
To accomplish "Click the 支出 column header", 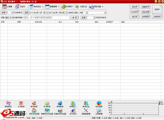I will pyautogui.click(x=71, y=22).
